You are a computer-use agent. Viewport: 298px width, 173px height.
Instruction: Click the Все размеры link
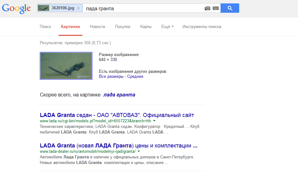[x=111, y=77]
